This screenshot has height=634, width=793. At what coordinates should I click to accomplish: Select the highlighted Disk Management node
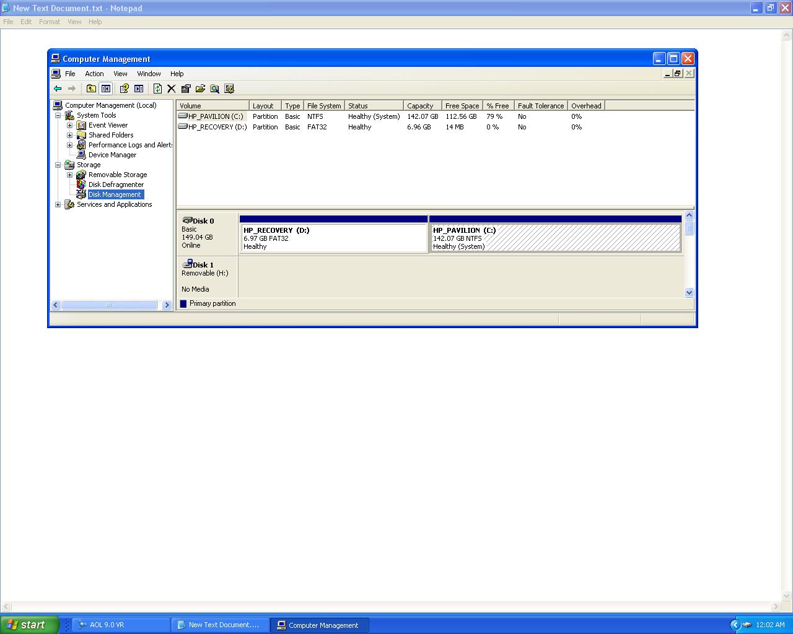click(x=115, y=194)
